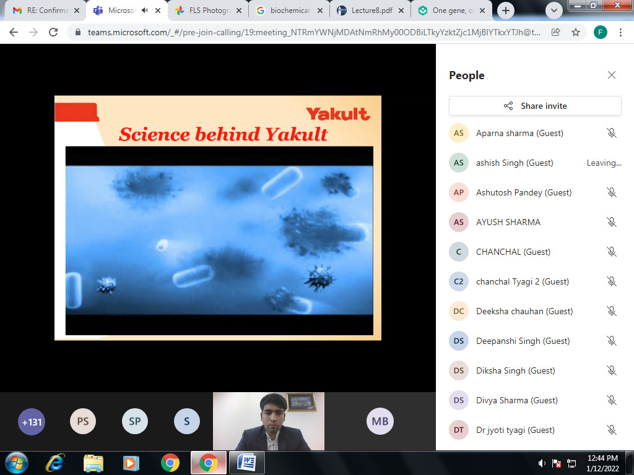Click the SP participant avatar in the strip
Image resolution: width=634 pixels, height=475 pixels.
[134, 421]
